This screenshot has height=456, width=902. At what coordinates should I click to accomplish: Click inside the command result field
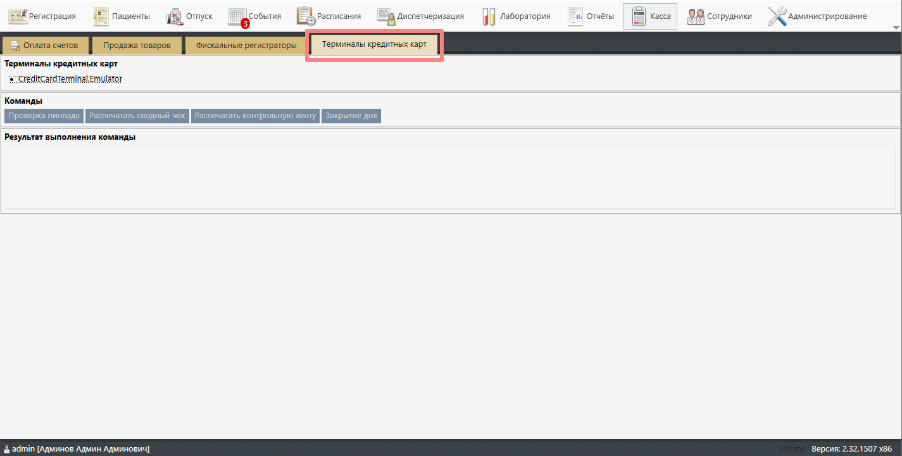click(450, 176)
